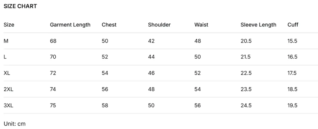This screenshot has width=318, height=129.
Task: Click the Cuff column header
Action: pyautogui.click(x=293, y=25)
